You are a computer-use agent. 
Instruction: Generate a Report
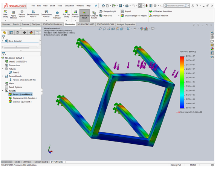(126, 11)
